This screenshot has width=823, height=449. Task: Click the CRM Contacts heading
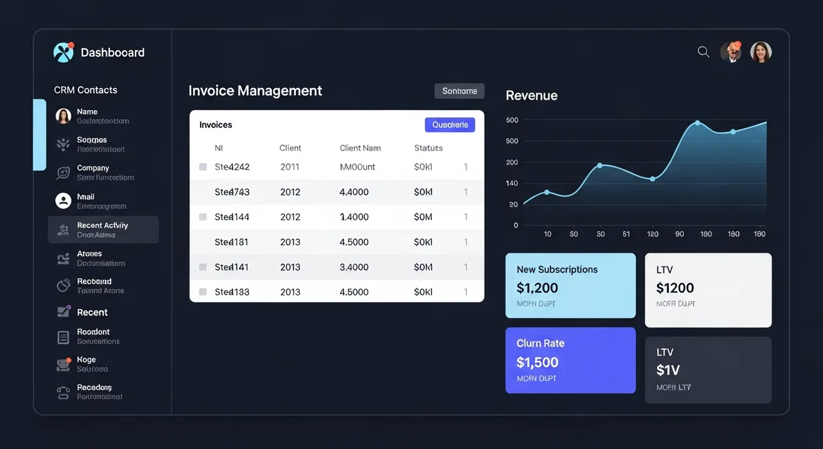click(86, 90)
